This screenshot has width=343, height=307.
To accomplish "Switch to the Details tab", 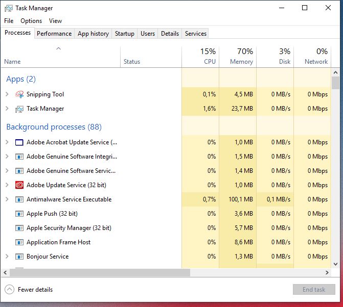I will click(170, 34).
